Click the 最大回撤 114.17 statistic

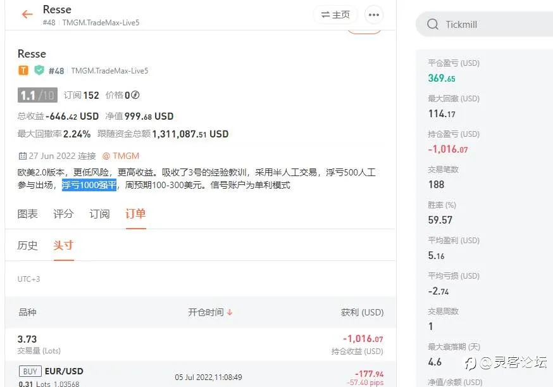point(442,114)
